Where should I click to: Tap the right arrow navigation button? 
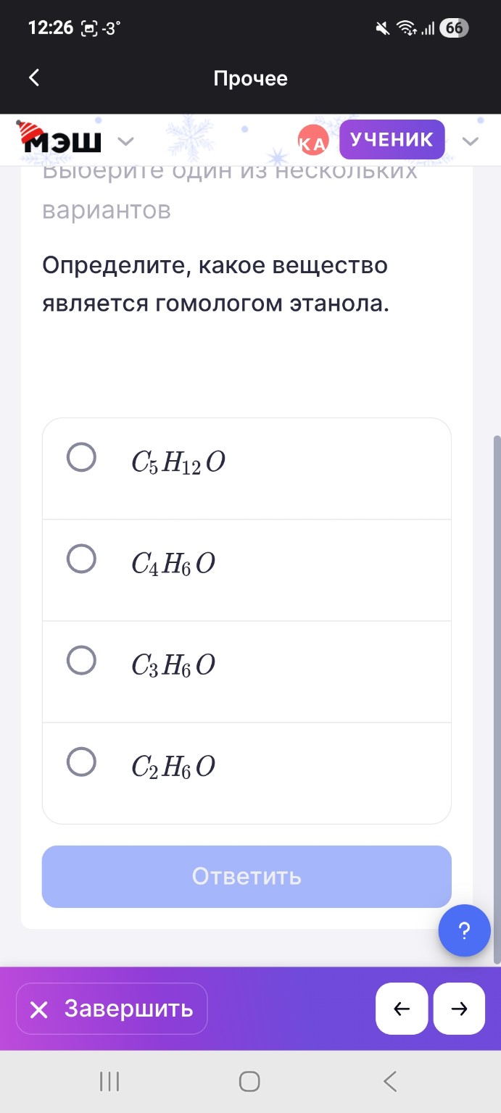pos(457,1009)
